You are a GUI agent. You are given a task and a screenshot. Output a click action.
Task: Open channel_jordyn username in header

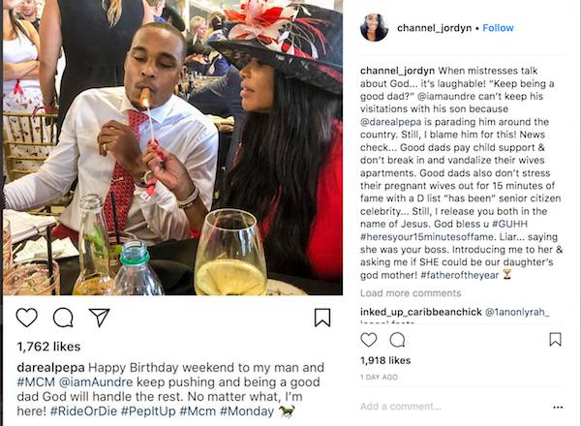point(434,28)
